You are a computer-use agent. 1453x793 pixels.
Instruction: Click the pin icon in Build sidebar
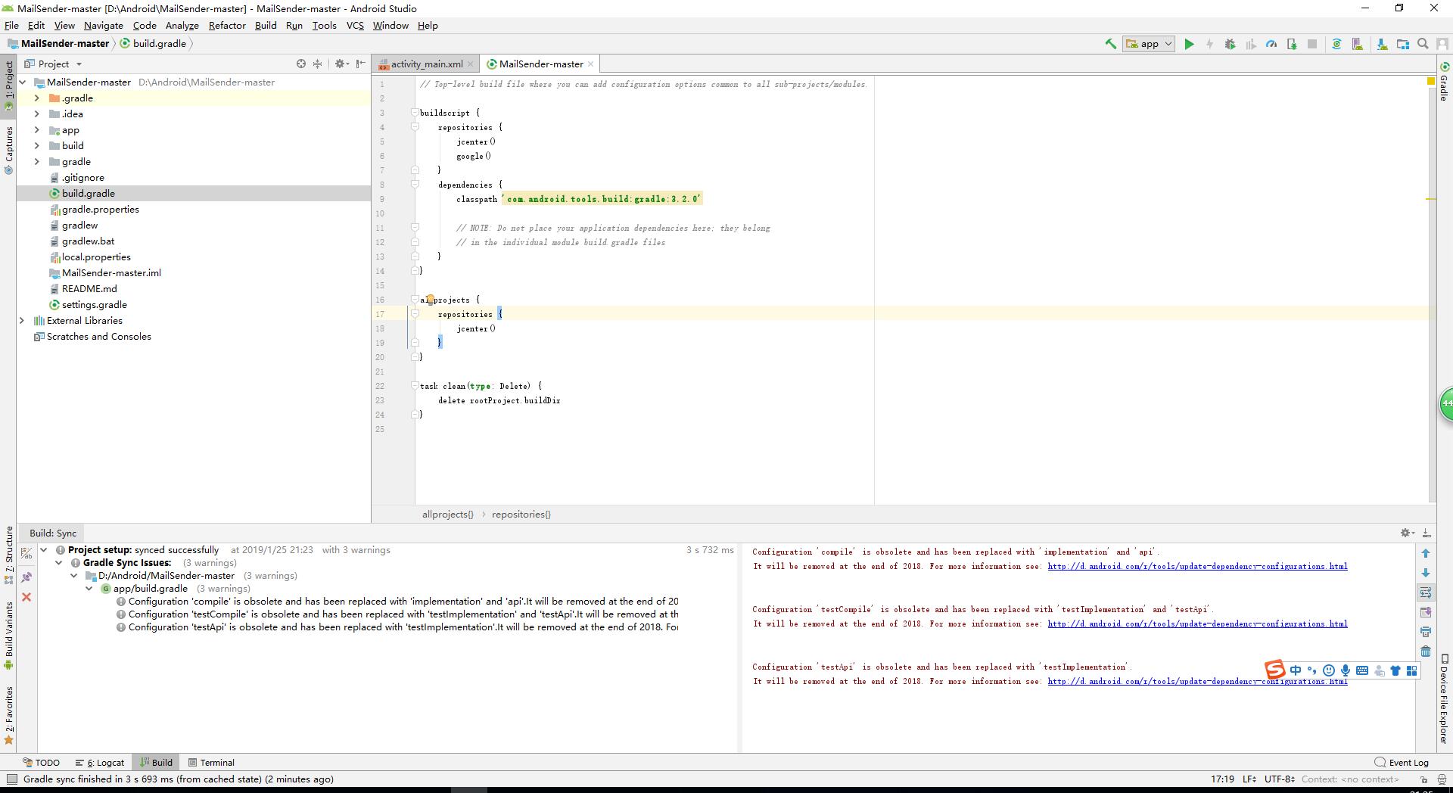tap(26, 577)
